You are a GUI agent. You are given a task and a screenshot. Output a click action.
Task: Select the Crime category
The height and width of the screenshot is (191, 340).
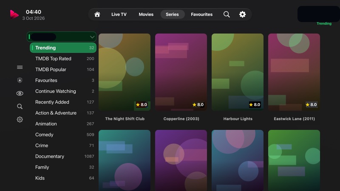tap(63, 145)
